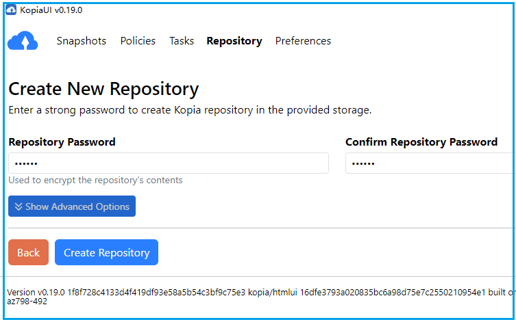Expand Show Advanced Options
This screenshot has width=516, height=322.
point(72,206)
